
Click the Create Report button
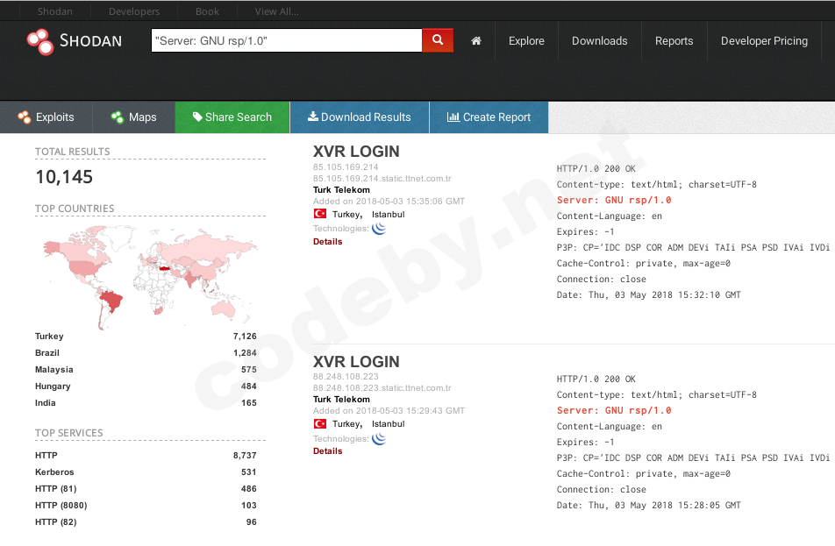[x=489, y=117]
